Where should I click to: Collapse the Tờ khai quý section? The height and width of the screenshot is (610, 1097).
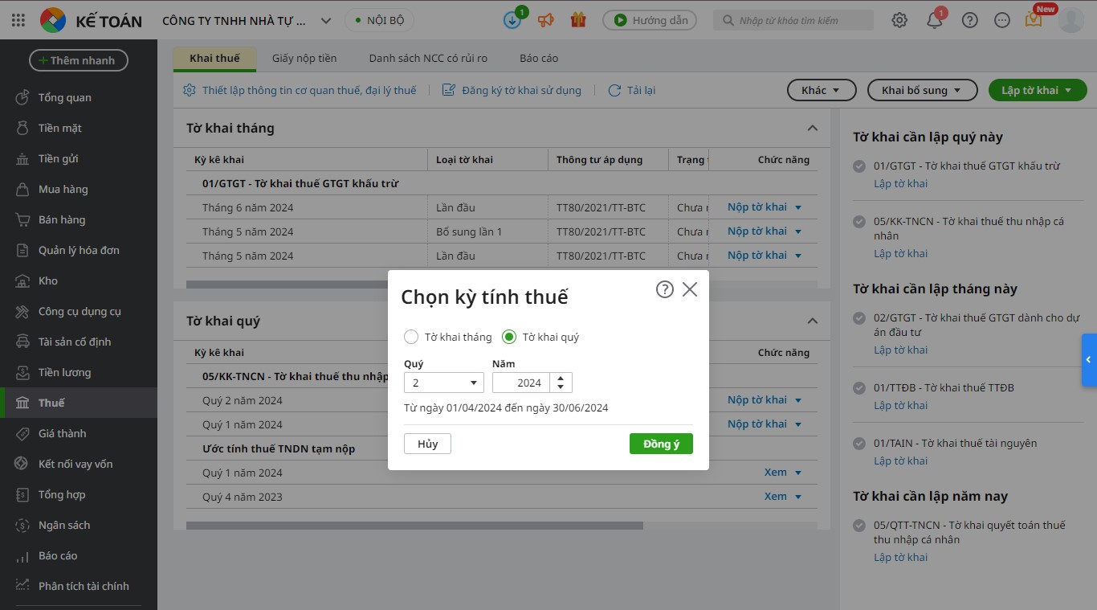click(813, 321)
